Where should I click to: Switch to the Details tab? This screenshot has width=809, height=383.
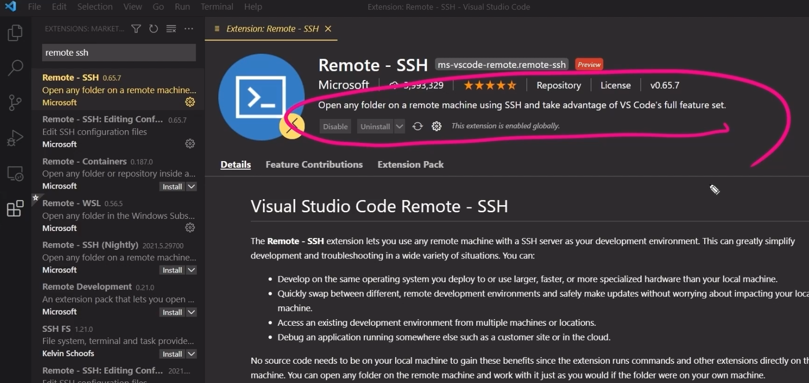236,165
